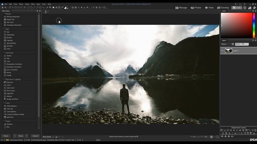Go to previous image arrow beside Done
The width and height of the screenshot is (257, 144).
coord(15,136)
